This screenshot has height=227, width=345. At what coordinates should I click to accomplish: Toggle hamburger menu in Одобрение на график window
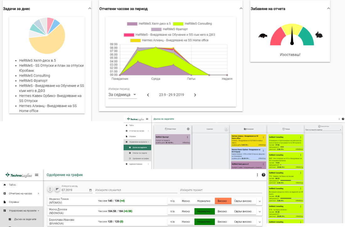(x=36, y=175)
